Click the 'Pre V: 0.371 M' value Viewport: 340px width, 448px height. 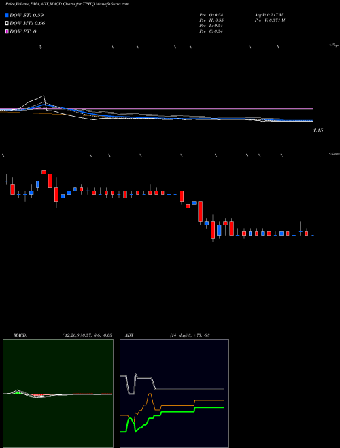[x=269, y=20]
